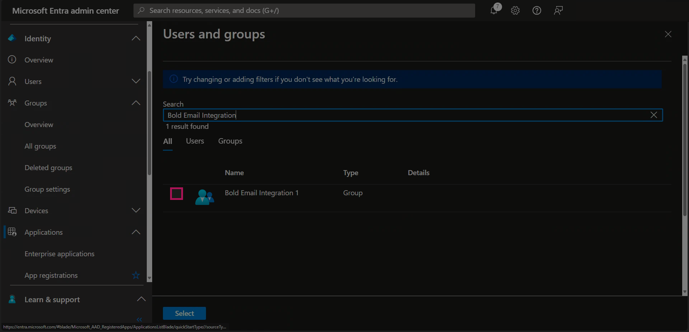Expand the Users section chevron
Screen dimensions: 689x332
point(136,81)
